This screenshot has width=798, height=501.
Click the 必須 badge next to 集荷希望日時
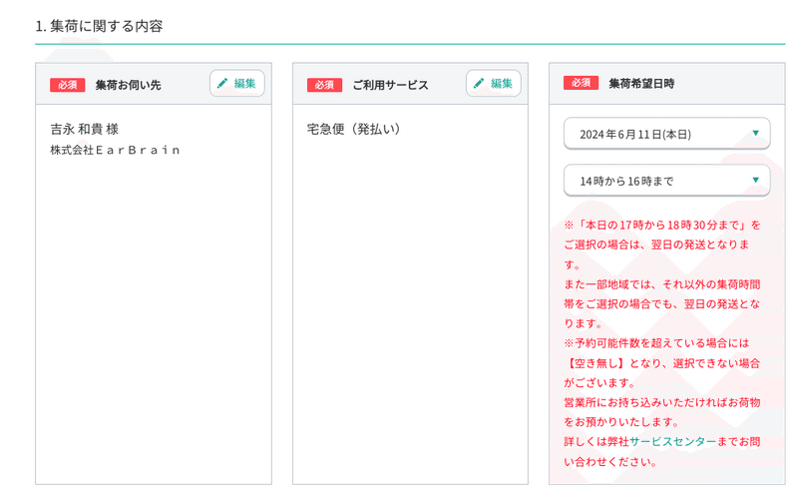click(581, 83)
